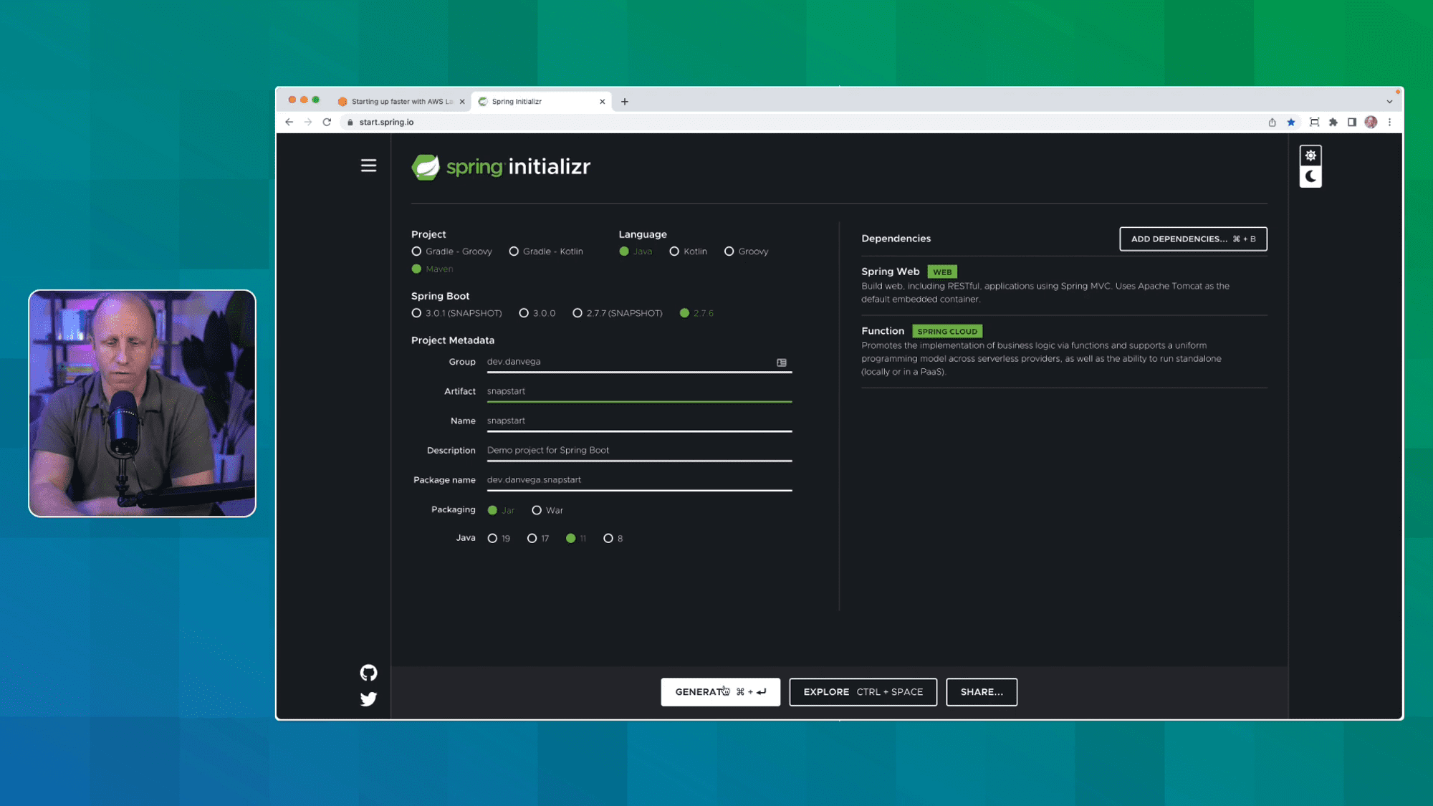Click the Twitter icon in sidebar
This screenshot has width=1433, height=806.
368,699
